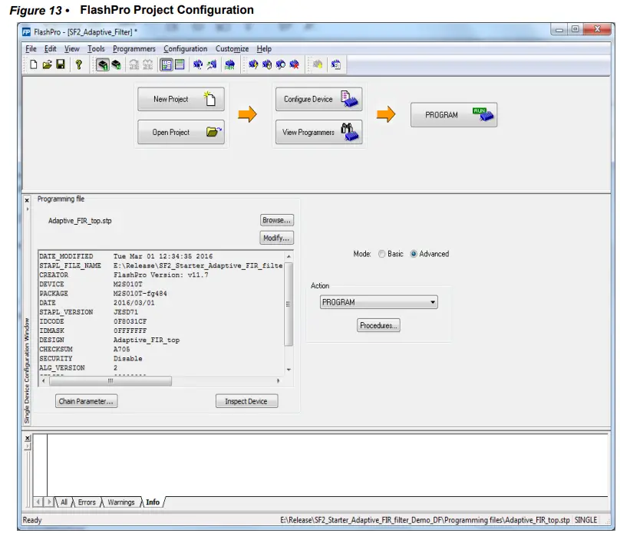Screen dimensions: 620x533
Task: Switch Mode to Basic
Action: [381, 253]
